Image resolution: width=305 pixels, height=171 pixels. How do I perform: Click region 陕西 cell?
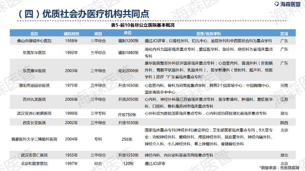(x=284, y=123)
